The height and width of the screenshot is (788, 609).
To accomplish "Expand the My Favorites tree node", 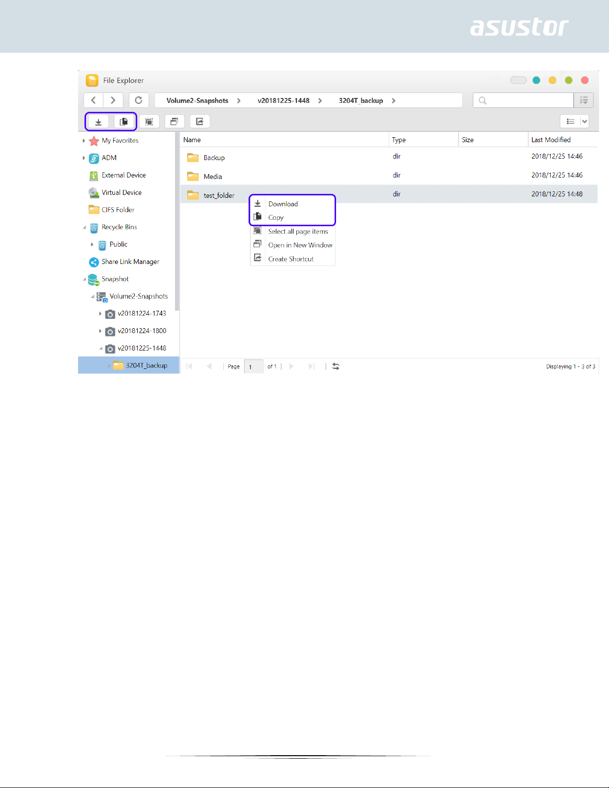I will point(84,141).
